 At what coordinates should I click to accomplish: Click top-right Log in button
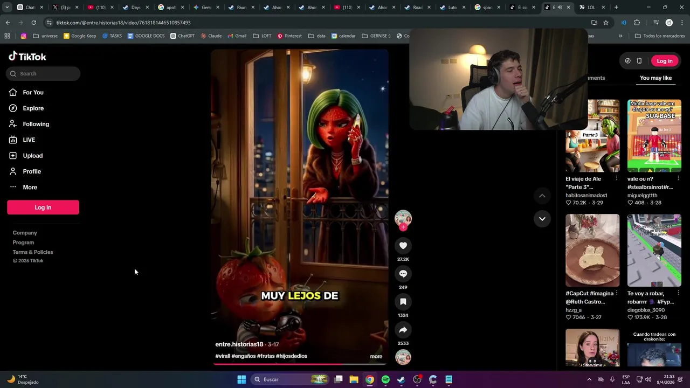(x=665, y=61)
